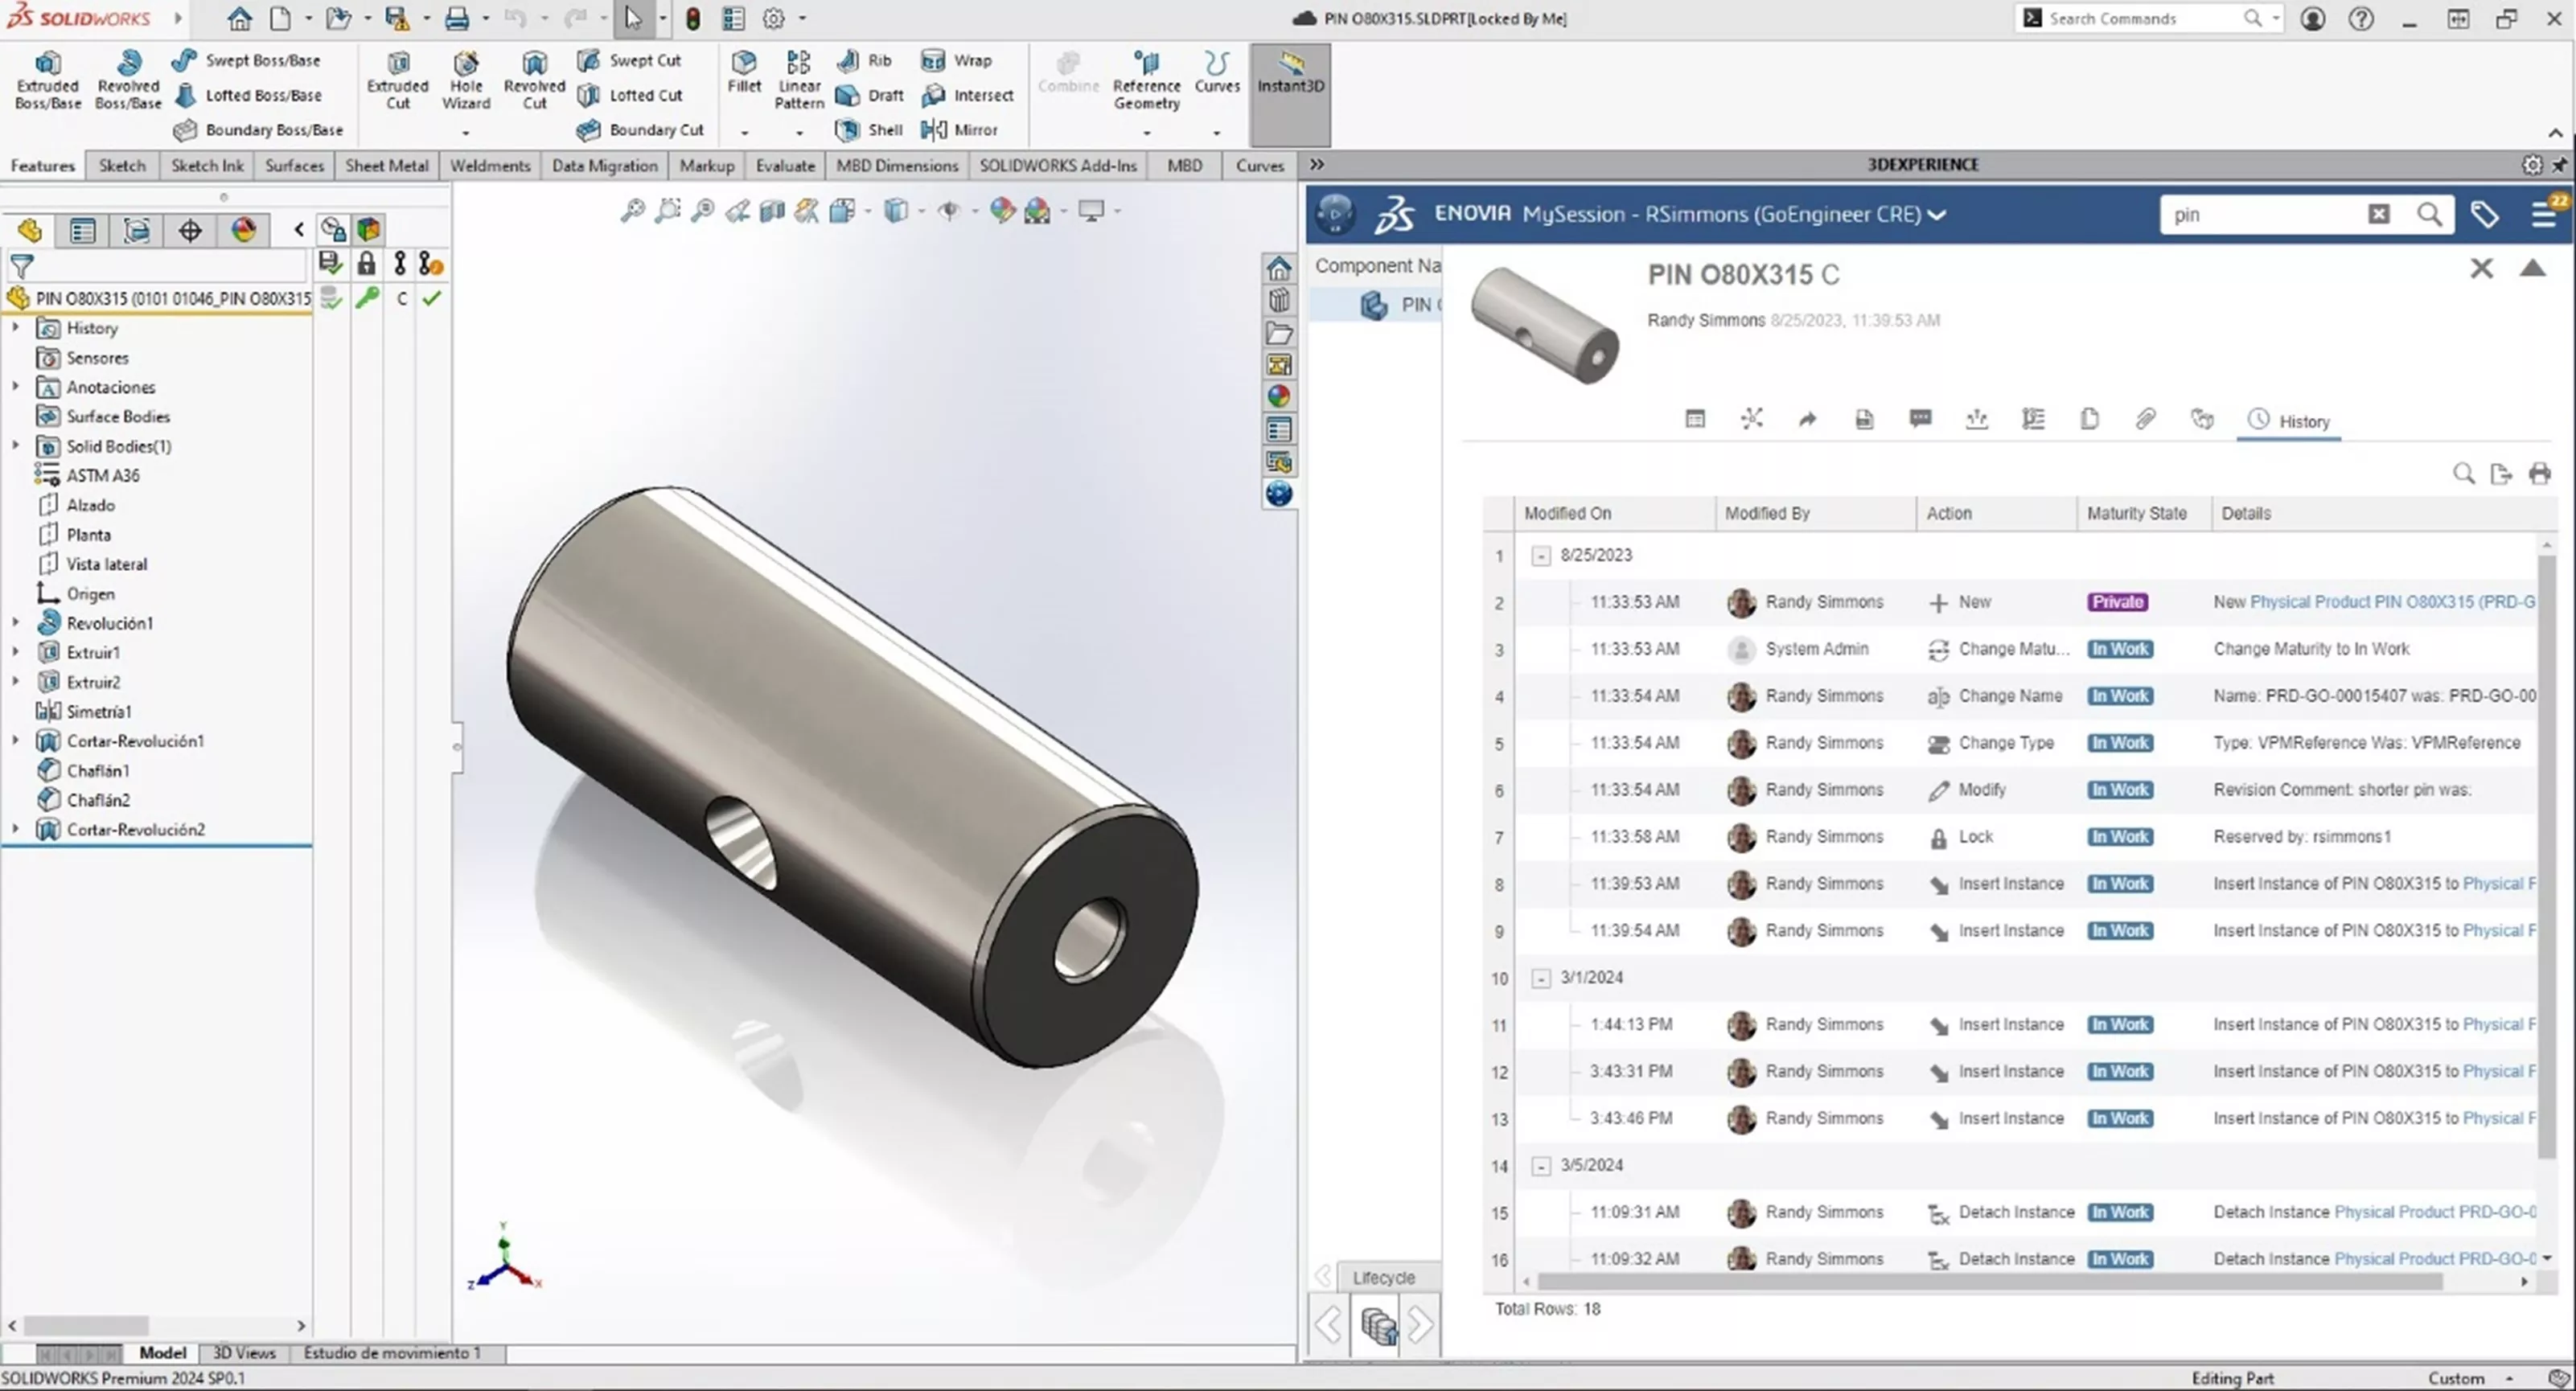Select the Weldments ribbon tab

488,165
